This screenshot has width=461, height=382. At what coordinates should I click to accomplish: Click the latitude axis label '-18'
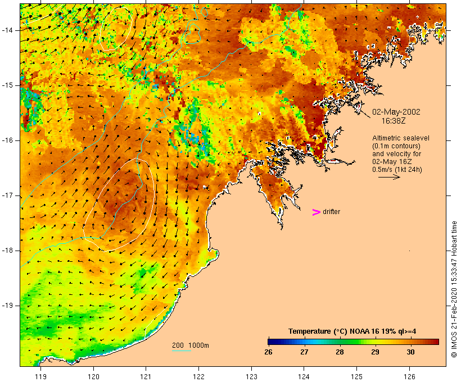7,251
